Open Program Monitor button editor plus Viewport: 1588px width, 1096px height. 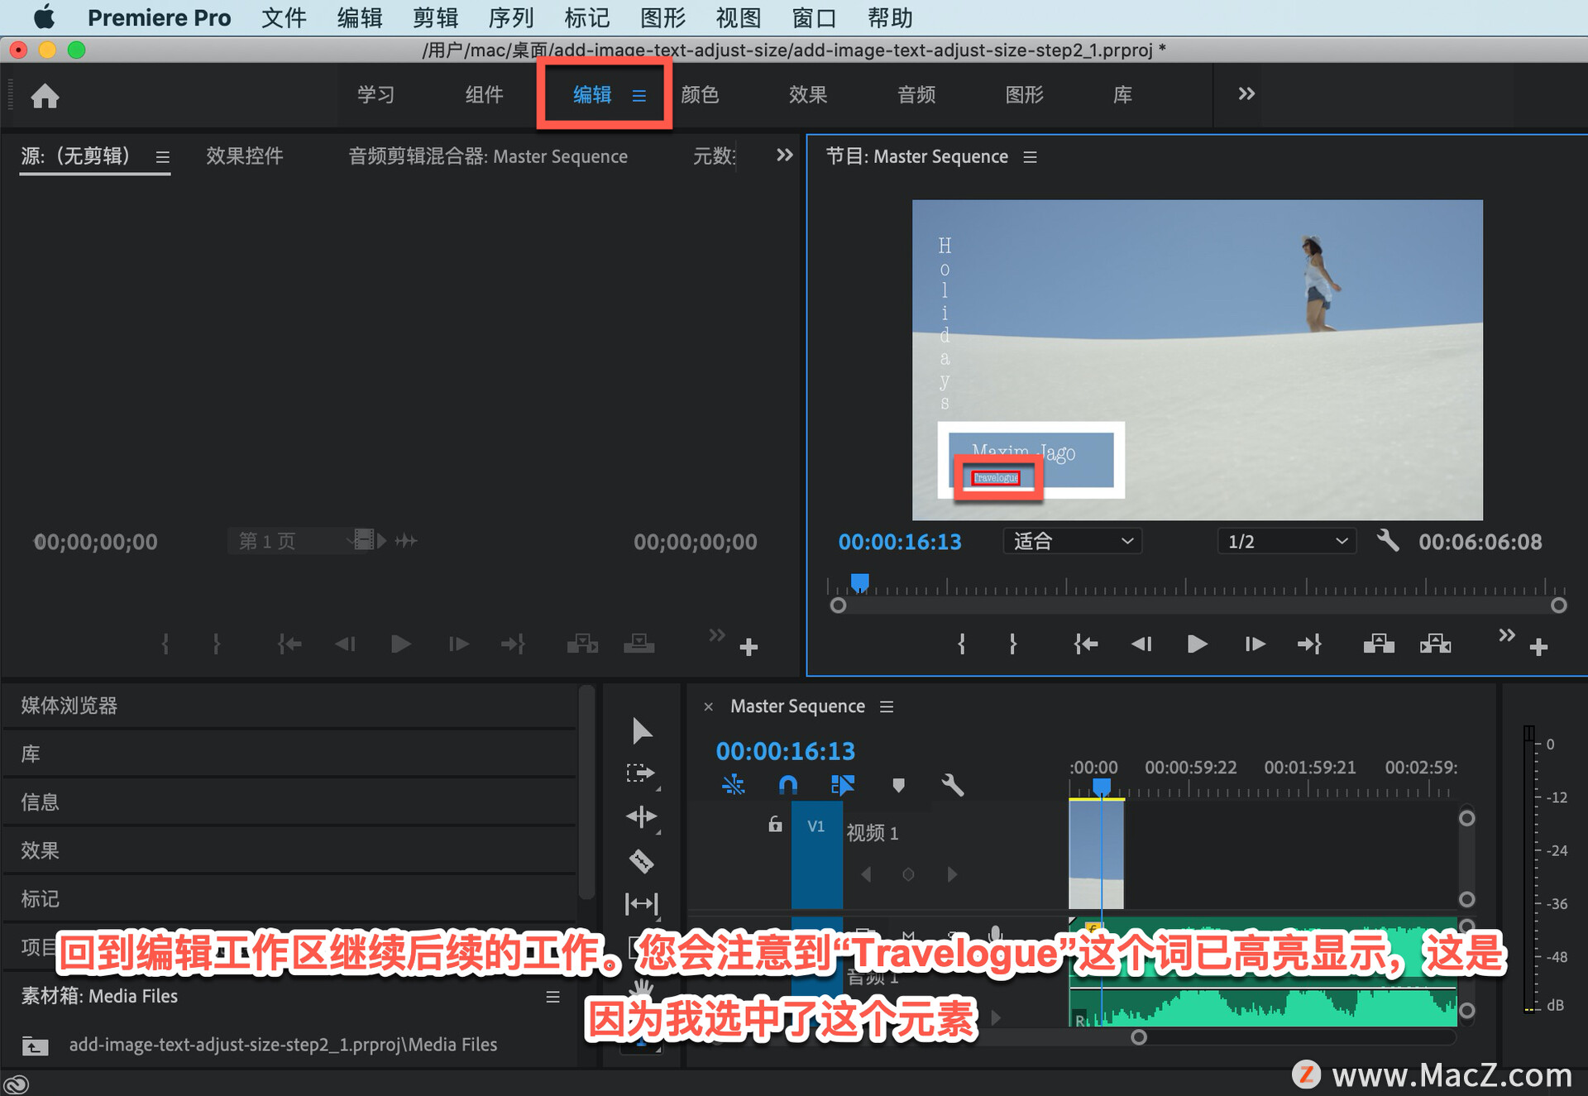(x=1538, y=647)
